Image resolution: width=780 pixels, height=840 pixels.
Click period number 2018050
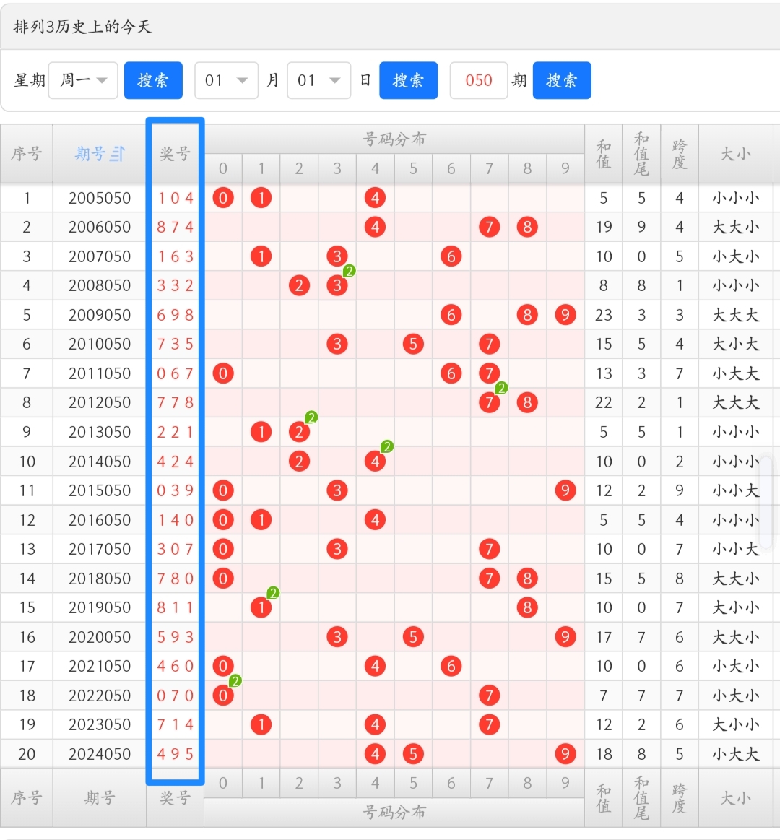click(100, 579)
